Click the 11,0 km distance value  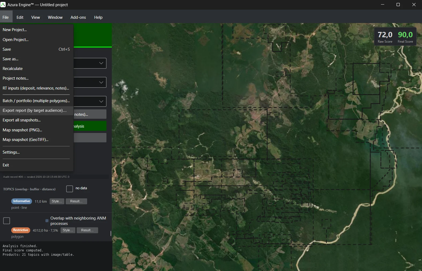pyautogui.click(x=41, y=201)
